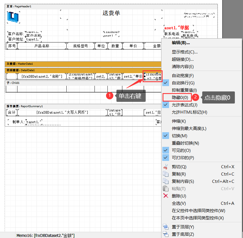Screen dimensions: 243x238
Task: Select the red 单据 memo field
Action: 179,28
